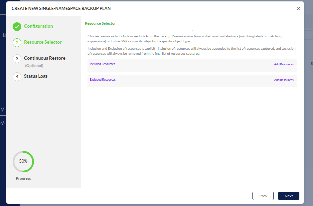This screenshot has width=313, height=206.
Task: Click the step 4 number circle
Action: coord(17,77)
